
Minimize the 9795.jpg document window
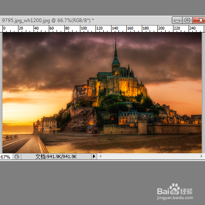click(x=177, y=21)
